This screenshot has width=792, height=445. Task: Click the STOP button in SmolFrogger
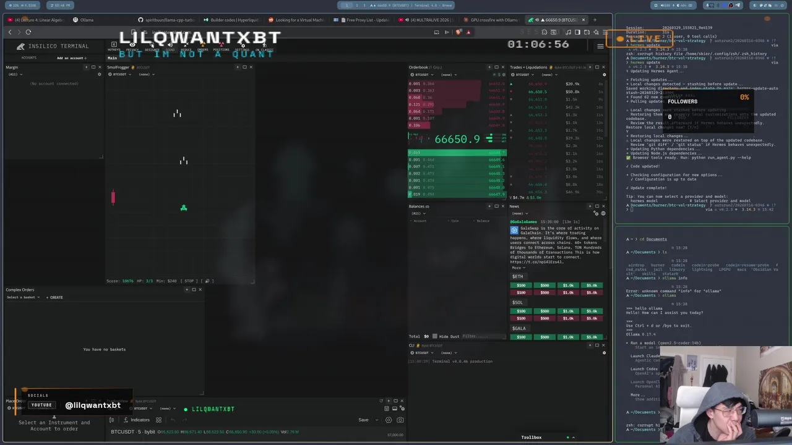[189, 281]
